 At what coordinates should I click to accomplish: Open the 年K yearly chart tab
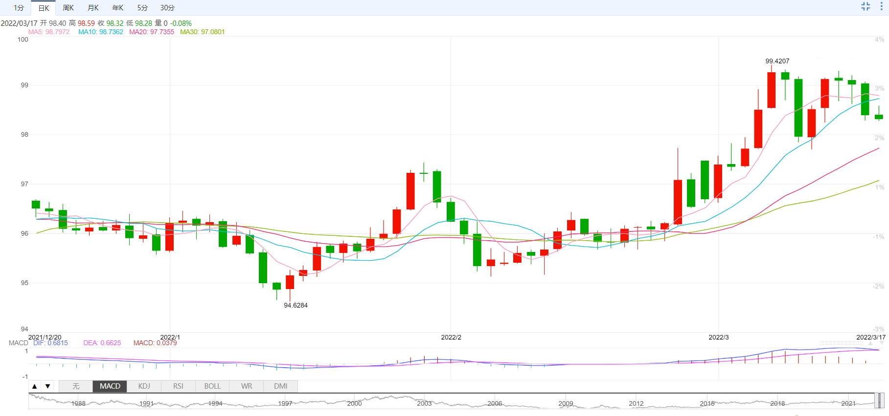[x=117, y=8]
